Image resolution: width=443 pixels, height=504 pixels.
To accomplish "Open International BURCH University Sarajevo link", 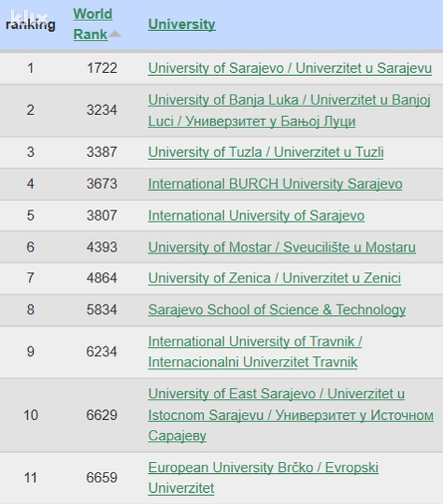I will click(275, 184).
